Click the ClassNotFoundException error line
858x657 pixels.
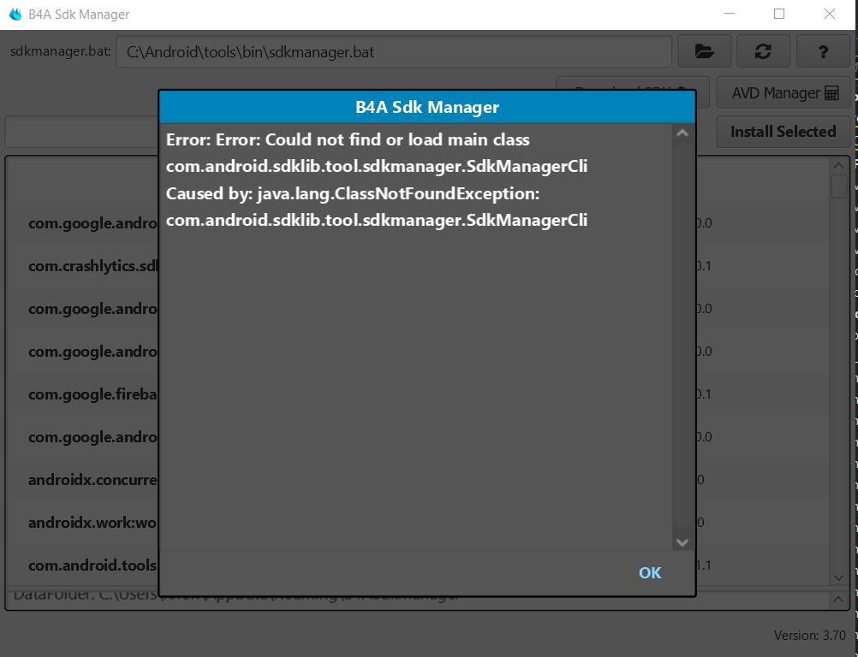click(x=353, y=193)
